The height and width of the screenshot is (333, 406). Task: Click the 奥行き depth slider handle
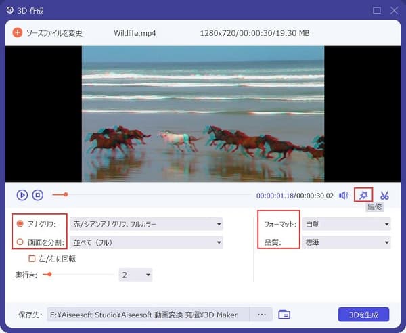click(x=49, y=275)
